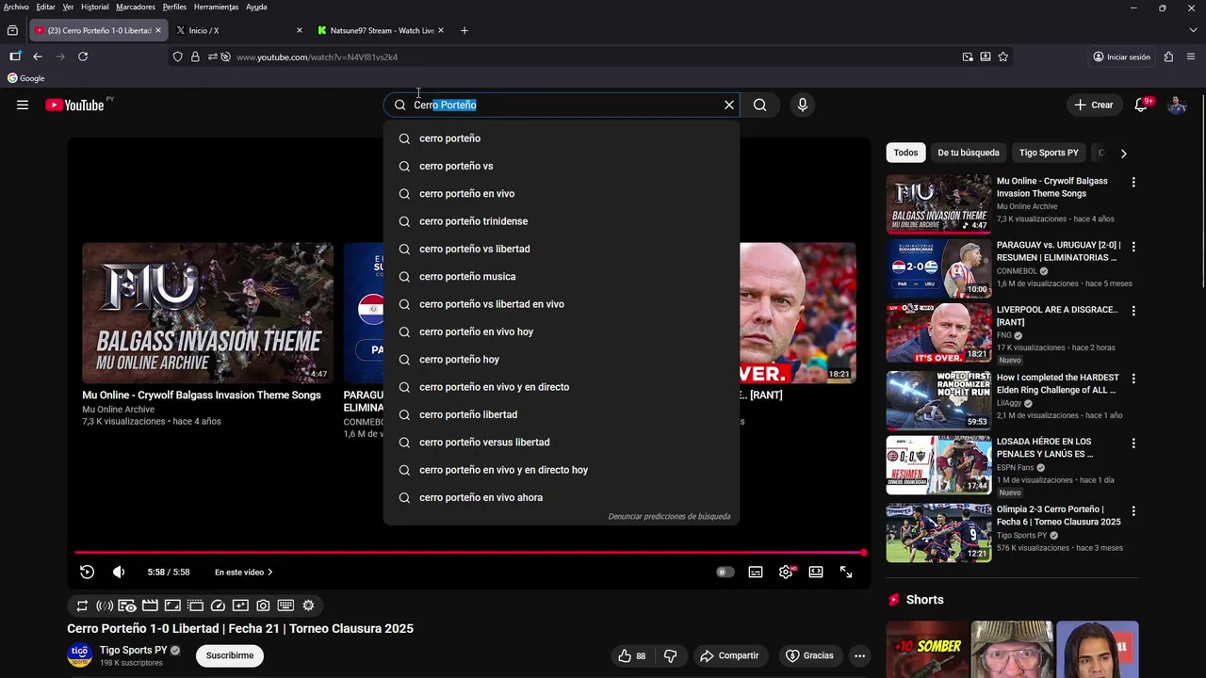Open options for LIVERPOOL ARE A DISGRACE video

point(1133,310)
